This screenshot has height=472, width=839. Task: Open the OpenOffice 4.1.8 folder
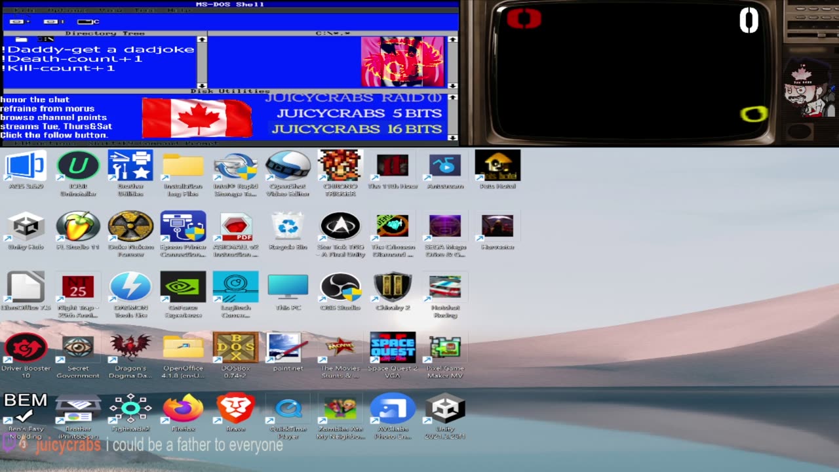pos(183,355)
